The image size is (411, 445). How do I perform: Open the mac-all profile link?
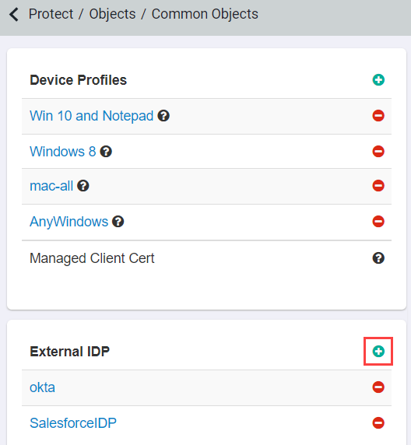click(51, 186)
